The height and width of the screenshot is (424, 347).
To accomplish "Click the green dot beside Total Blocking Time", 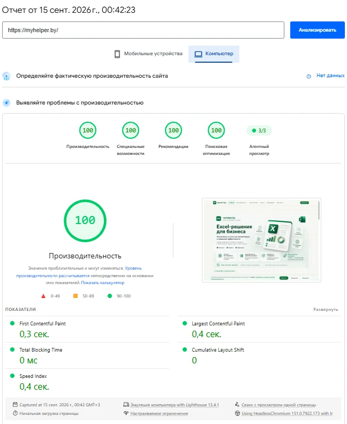I will click(12, 349).
